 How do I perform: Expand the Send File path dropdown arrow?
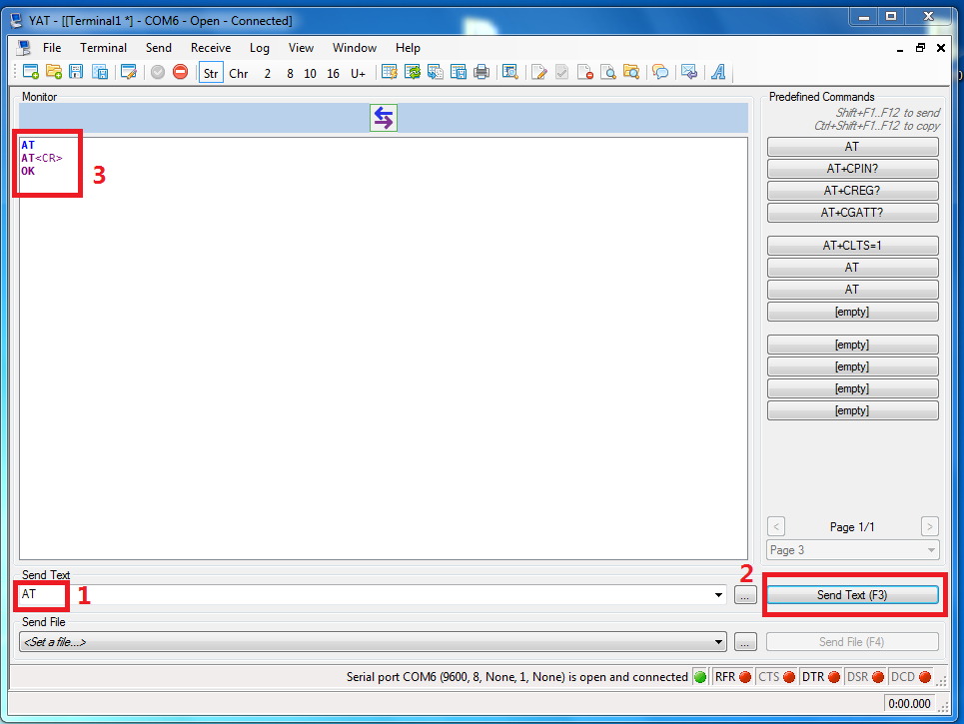tap(718, 642)
